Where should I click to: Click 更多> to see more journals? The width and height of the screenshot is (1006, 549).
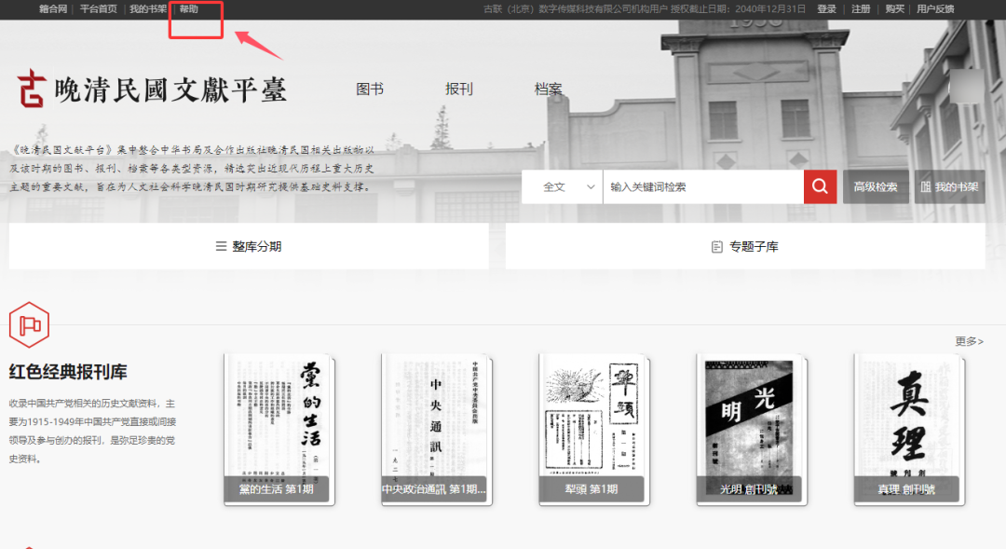pyautogui.click(x=969, y=341)
